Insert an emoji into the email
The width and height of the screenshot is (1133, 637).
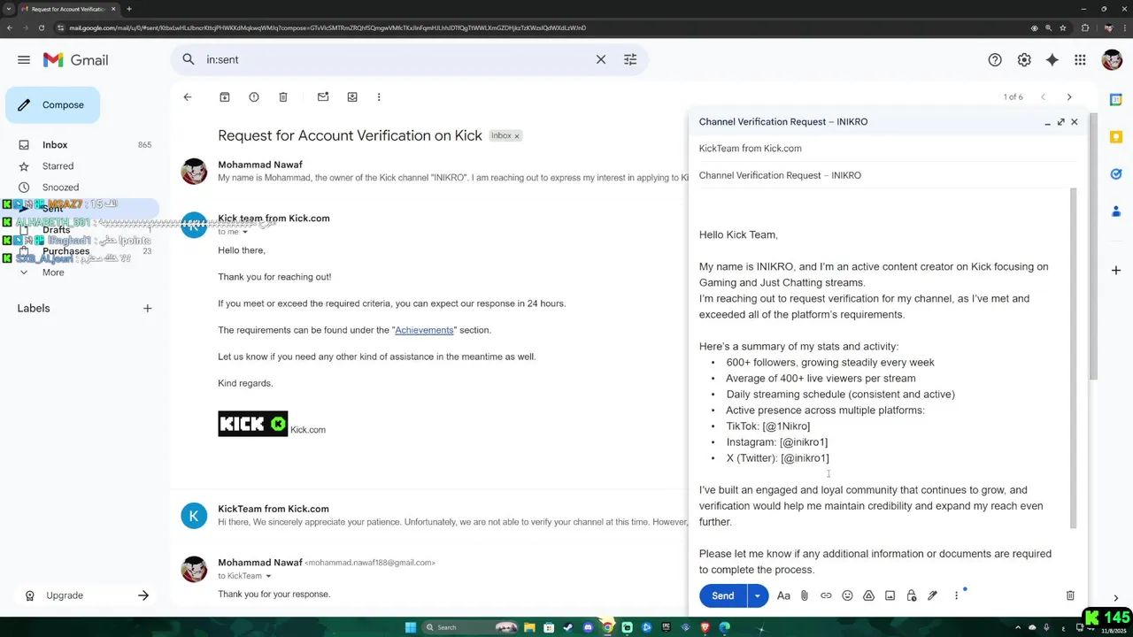847,595
